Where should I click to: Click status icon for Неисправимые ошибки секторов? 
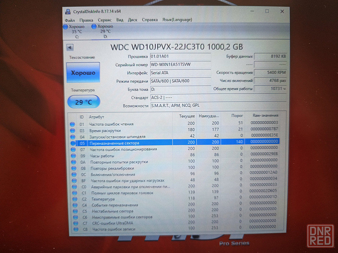(x=76, y=217)
